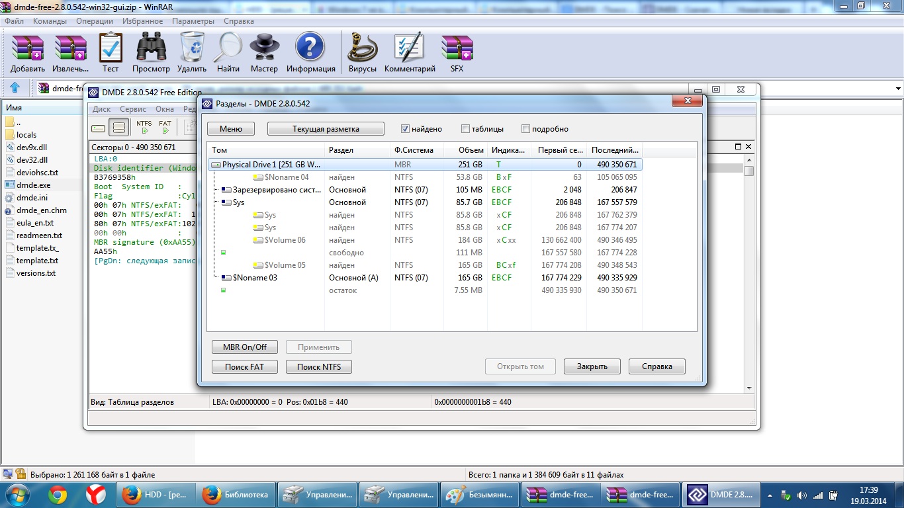Click DMDE's physical disk toolbar icon

click(x=98, y=128)
